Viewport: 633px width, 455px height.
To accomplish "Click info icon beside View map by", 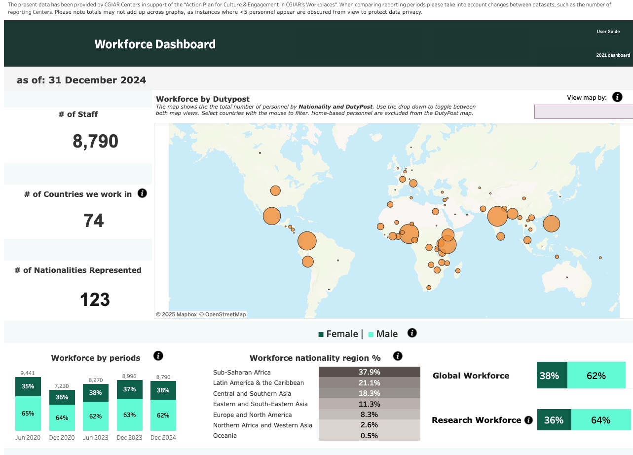I will [x=617, y=97].
